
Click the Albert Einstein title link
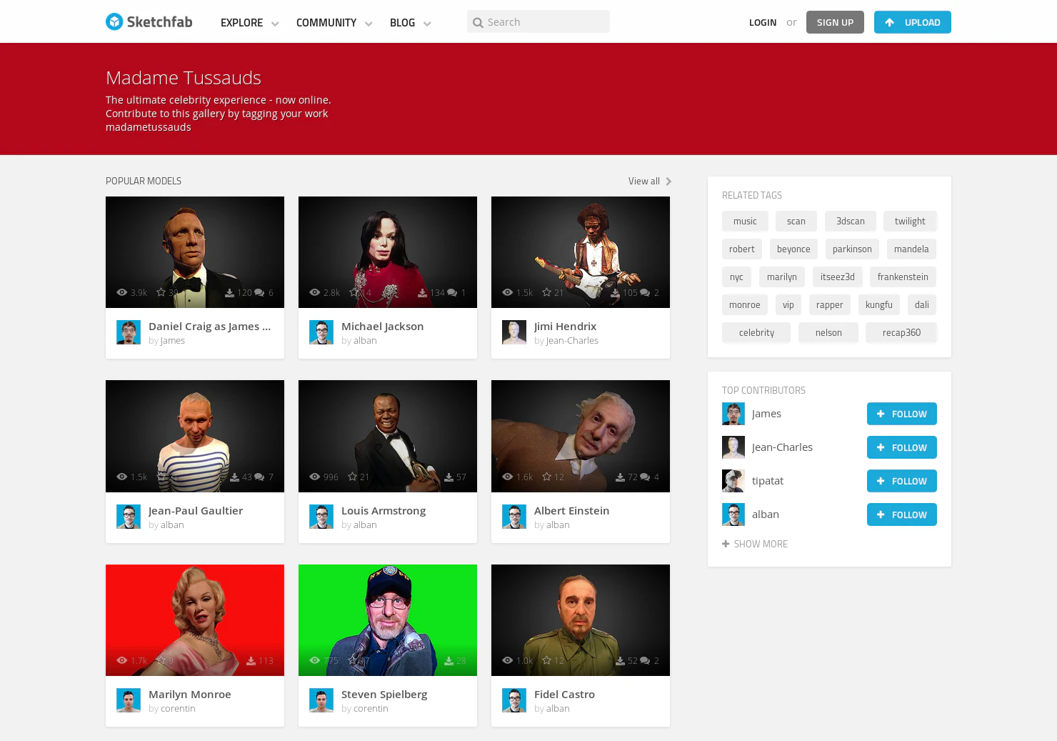(571, 511)
